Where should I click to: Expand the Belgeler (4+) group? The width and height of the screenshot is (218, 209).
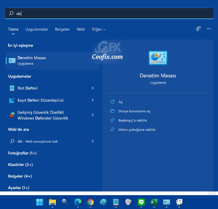pyautogui.click(x=20, y=176)
